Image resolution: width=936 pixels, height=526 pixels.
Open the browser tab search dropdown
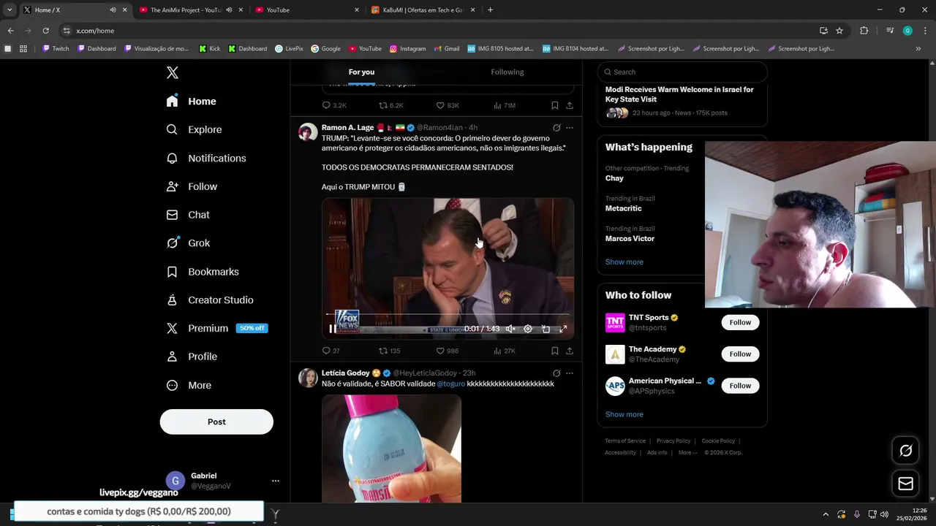click(10, 9)
